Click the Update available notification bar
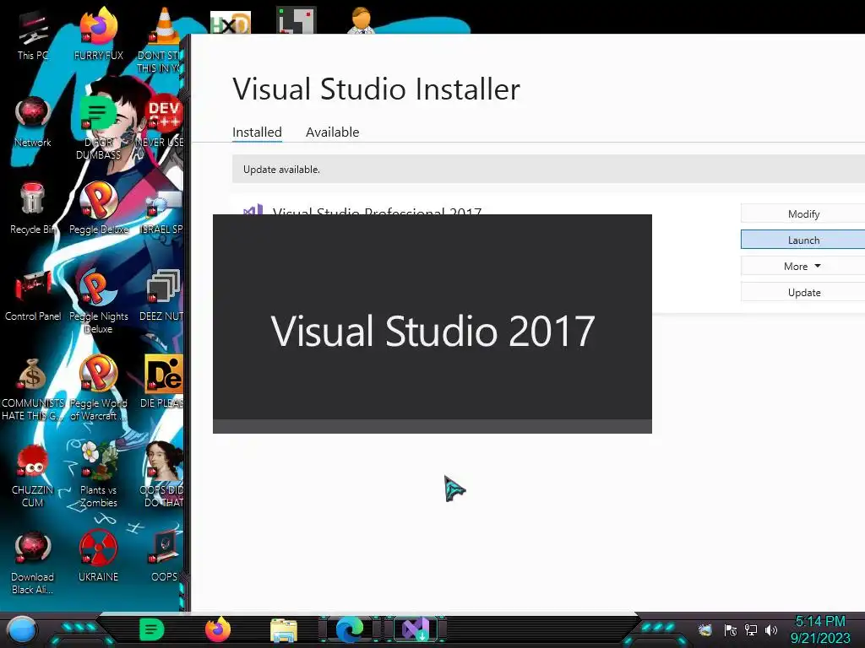The image size is (865, 648). (548, 169)
